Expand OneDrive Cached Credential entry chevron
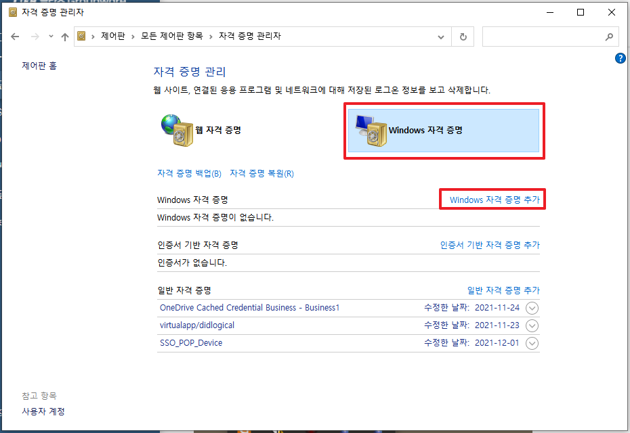The height and width of the screenshot is (433, 630). 532,308
